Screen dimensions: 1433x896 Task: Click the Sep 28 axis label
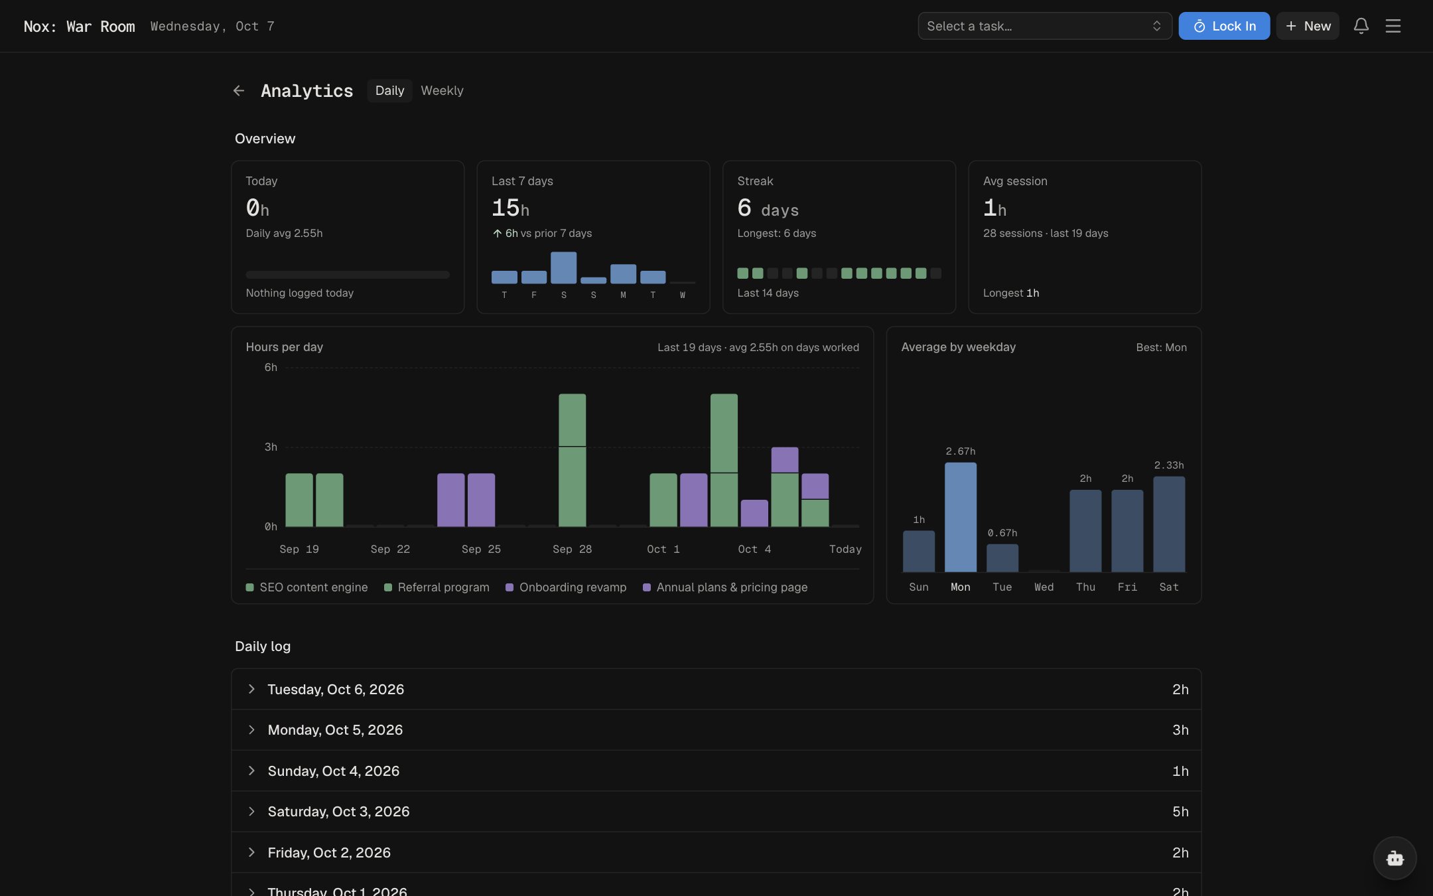tap(572, 550)
